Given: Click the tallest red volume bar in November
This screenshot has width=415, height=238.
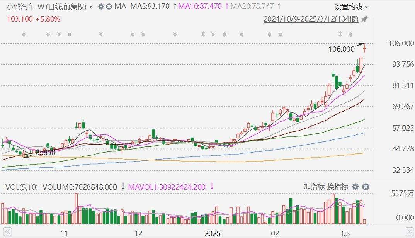Looking at the screenshot, I should point(76,209).
